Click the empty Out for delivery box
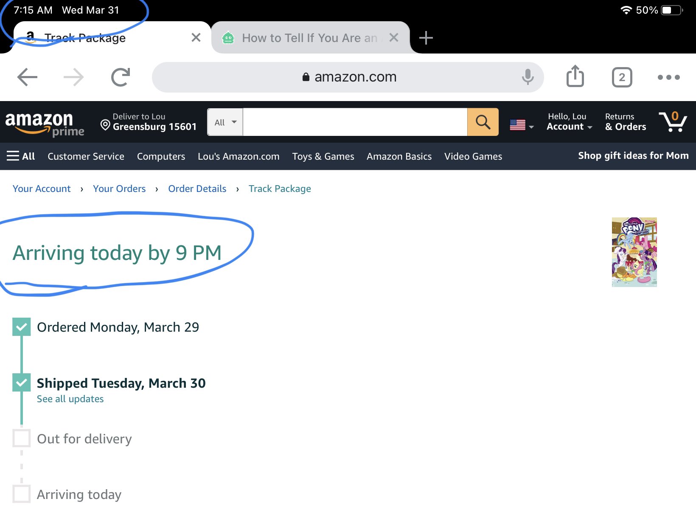The image size is (696, 527). point(22,438)
